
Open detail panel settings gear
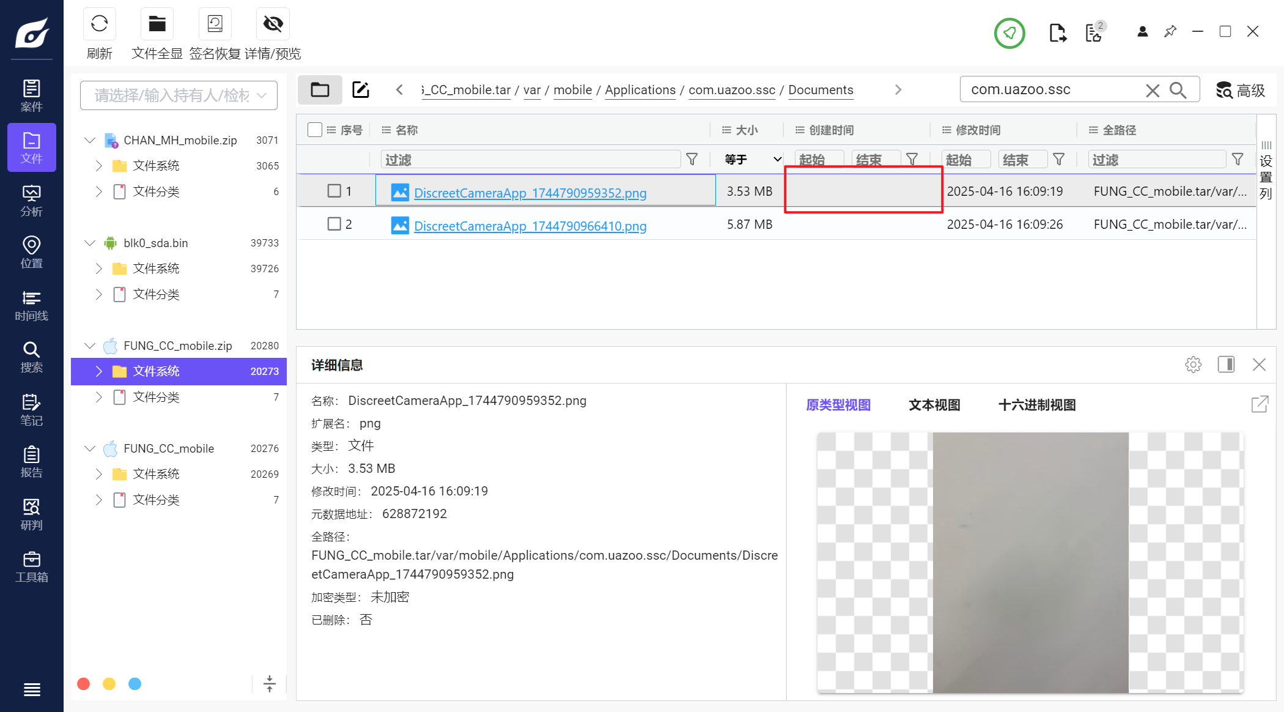point(1193,365)
